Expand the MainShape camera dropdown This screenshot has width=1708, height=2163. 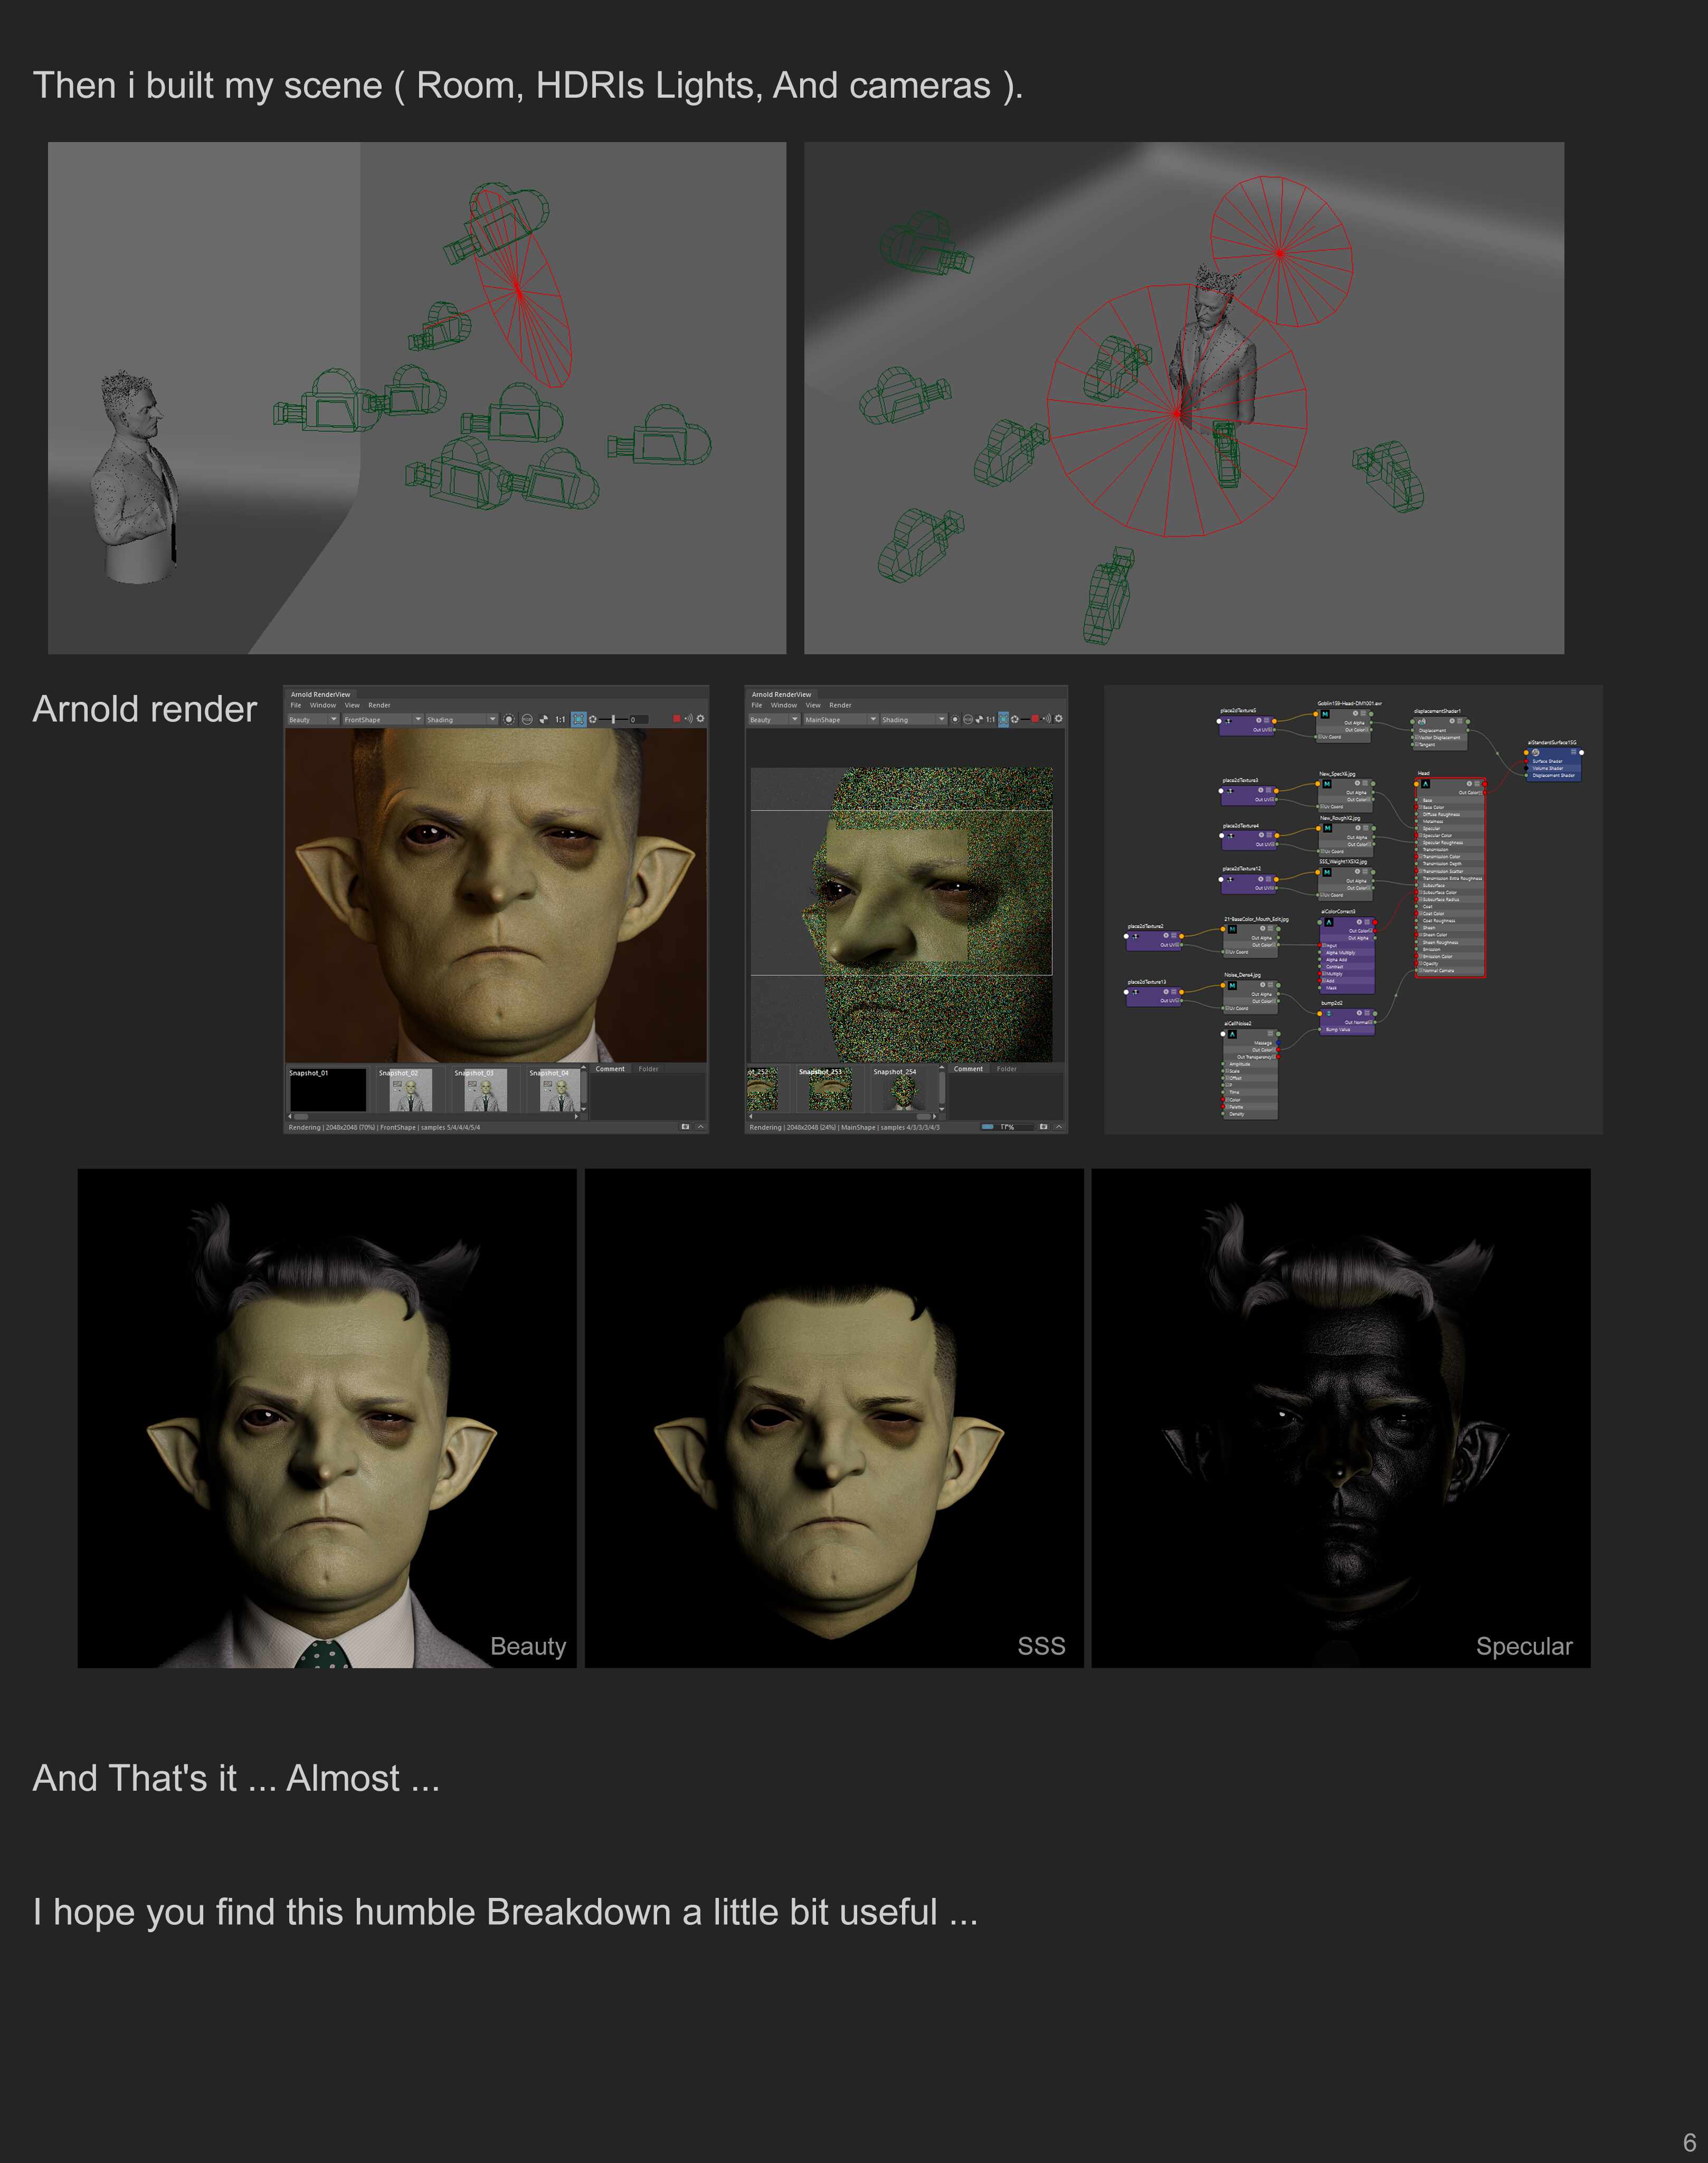[x=873, y=719]
